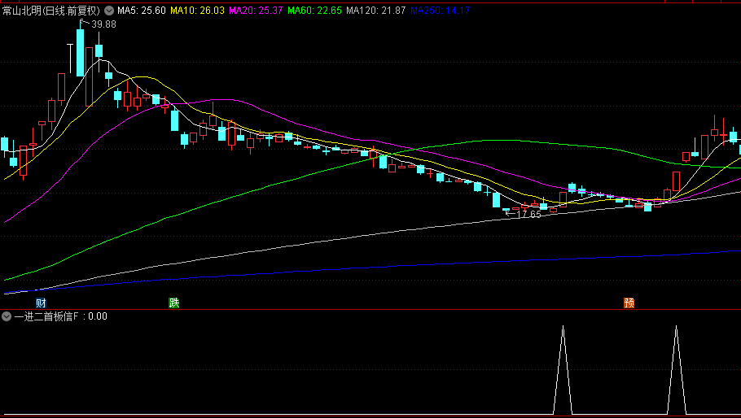This screenshot has height=418, width=741.
Task: Click the magenta MA20: 25.37 label
Action: [256, 11]
